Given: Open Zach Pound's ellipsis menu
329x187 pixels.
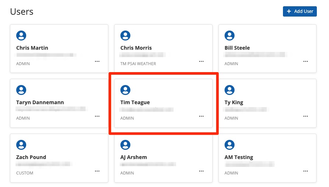Looking at the screenshot, I should click(x=97, y=171).
